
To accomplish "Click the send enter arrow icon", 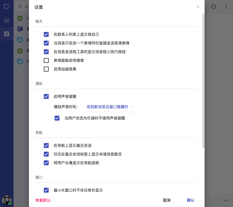I will point(226,200).
